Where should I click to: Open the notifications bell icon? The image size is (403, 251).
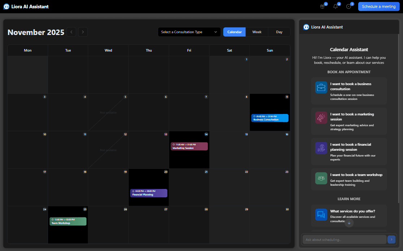(x=335, y=6)
